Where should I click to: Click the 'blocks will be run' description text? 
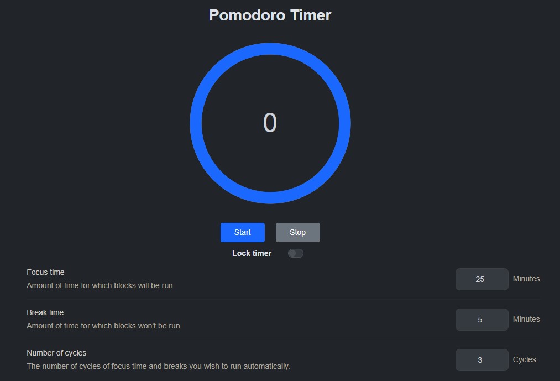coord(100,286)
